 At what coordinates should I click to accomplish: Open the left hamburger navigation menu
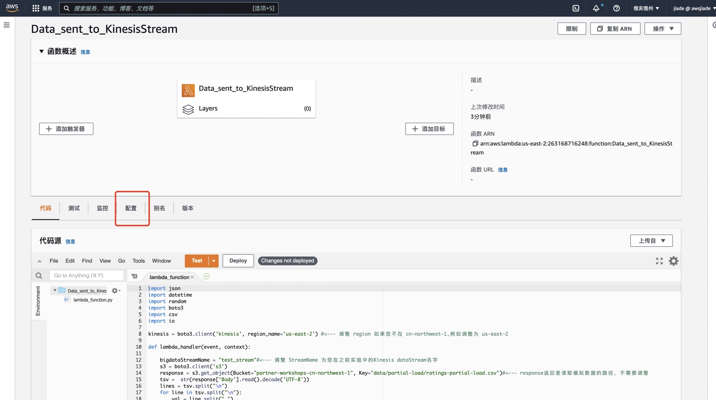coord(7,25)
